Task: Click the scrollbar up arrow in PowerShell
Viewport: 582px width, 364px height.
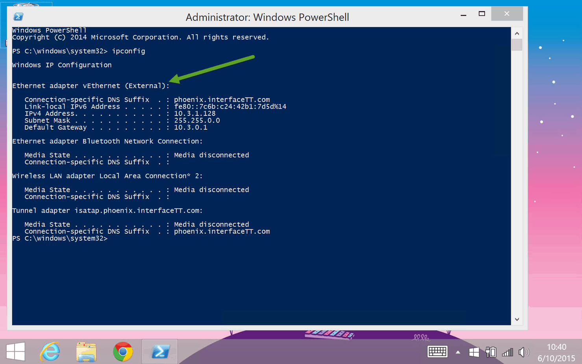Action: tap(517, 33)
